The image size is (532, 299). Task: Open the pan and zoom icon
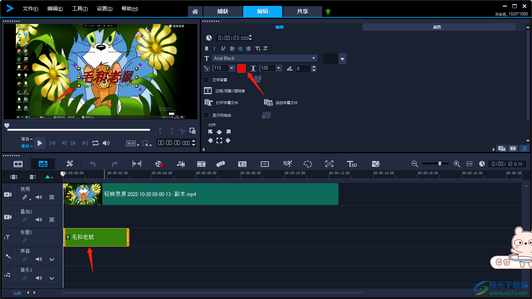[x=329, y=164]
